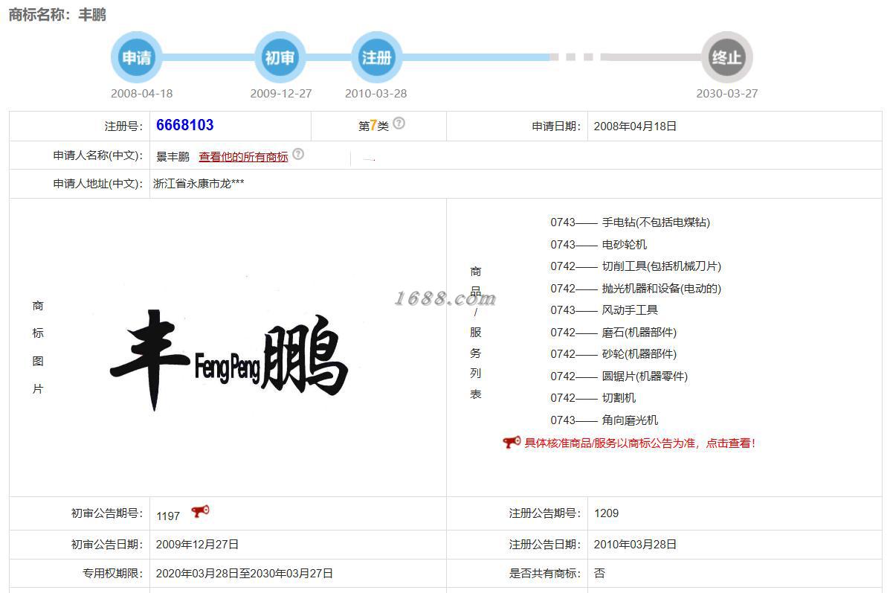Click label 注册公告期号:
The height and width of the screenshot is (593, 890).
pyautogui.click(x=545, y=513)
